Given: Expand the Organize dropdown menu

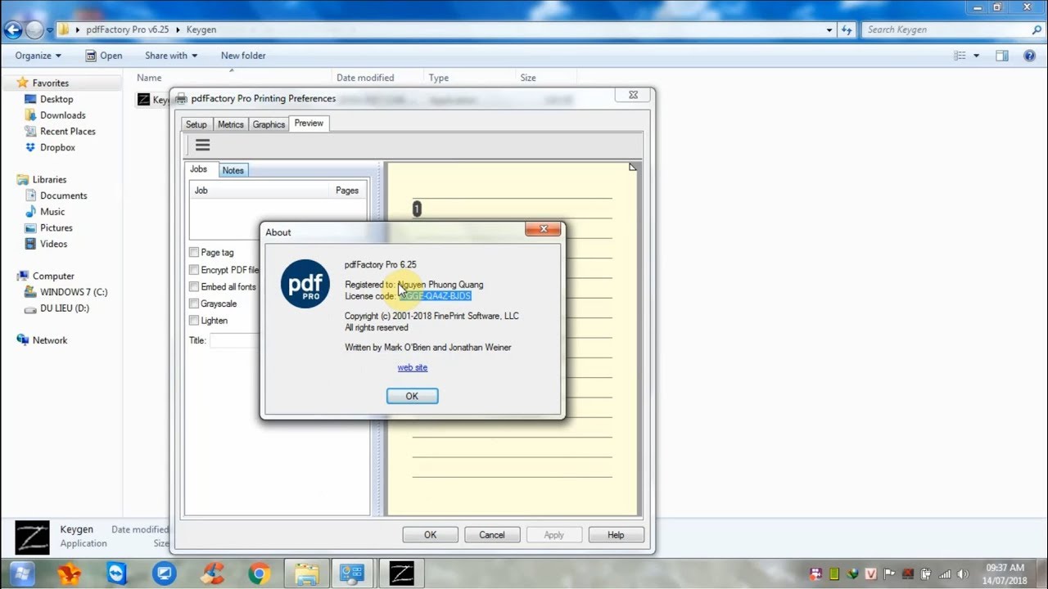Looking at the screenshot, I should point(38,56).
